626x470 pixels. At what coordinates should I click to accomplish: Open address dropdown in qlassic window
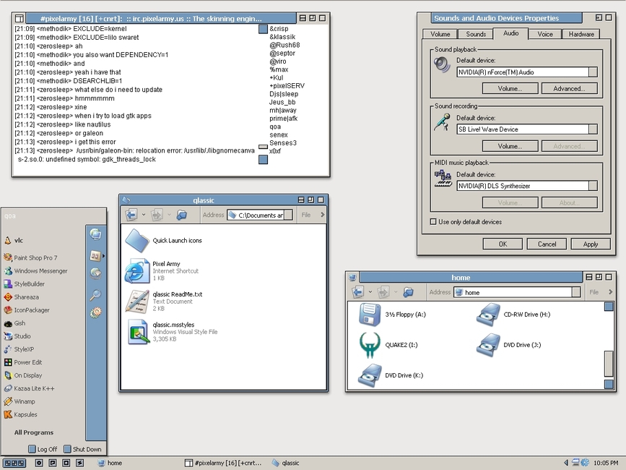(289, 215)
